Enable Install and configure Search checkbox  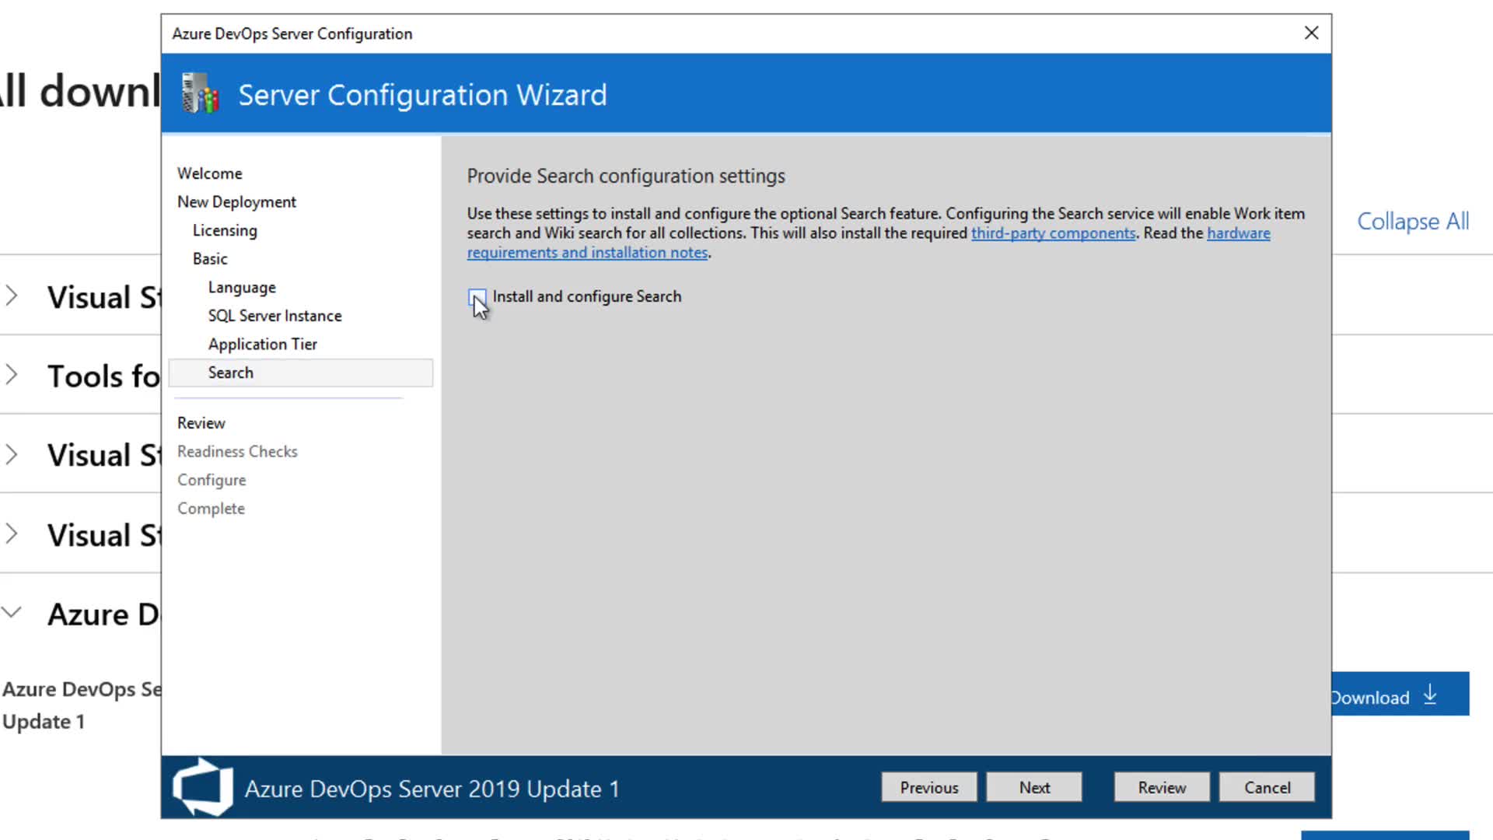tap(477, 297)
